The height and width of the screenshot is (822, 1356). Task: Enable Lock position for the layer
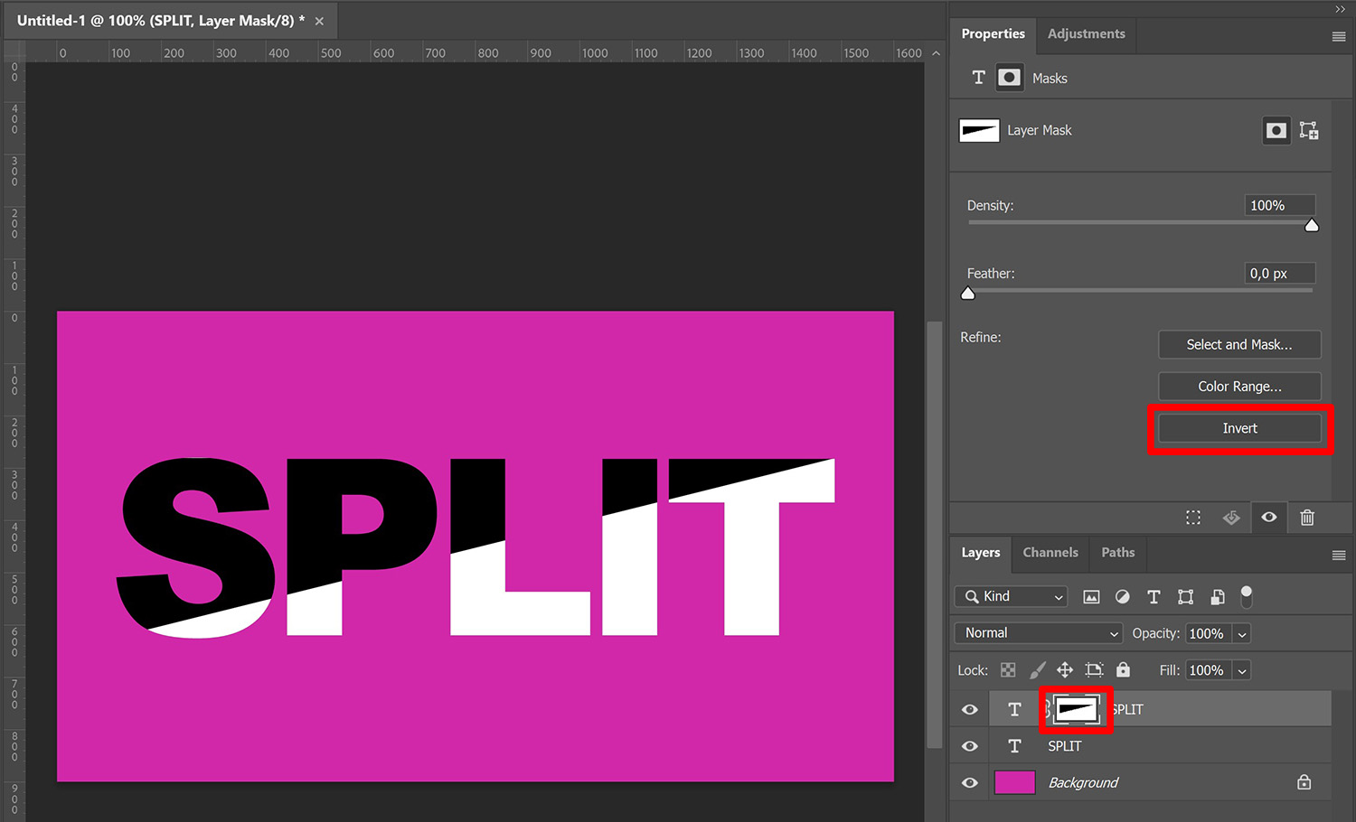pos(1065,669)
